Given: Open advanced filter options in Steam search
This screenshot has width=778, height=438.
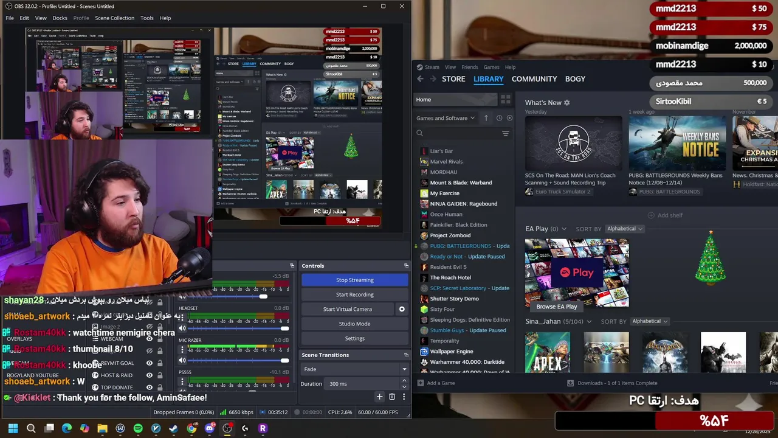Looking at the screenshot, I should (x=505, y=133).
